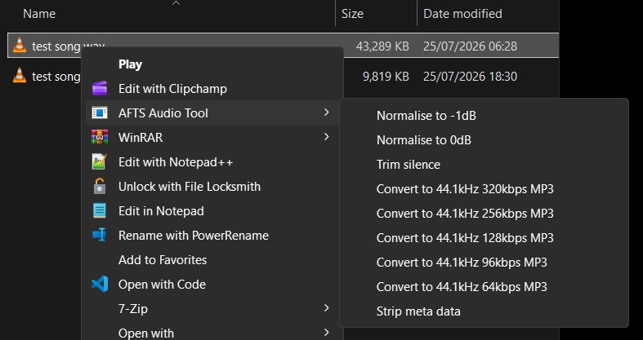
Task: Click the File Locksmith padlock icon
Action: 100,186
